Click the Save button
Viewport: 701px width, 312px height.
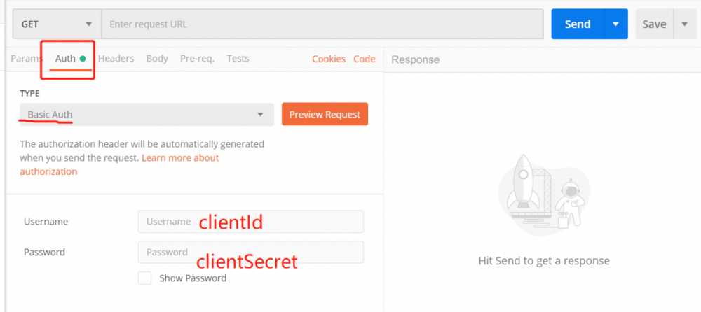click(654, 24)
